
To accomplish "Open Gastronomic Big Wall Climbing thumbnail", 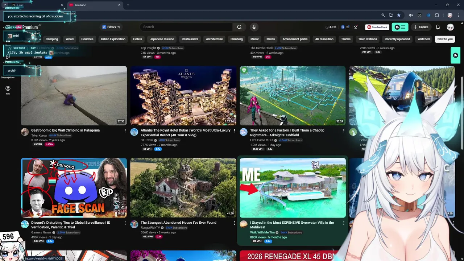I will (74, 96).
